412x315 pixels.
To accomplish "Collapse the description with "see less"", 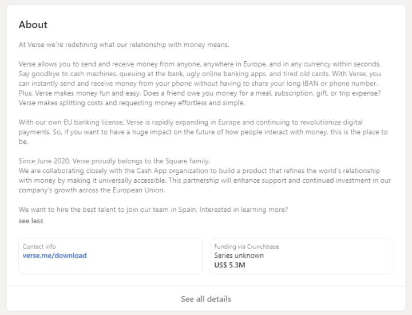I will click(x=30, y=220).
